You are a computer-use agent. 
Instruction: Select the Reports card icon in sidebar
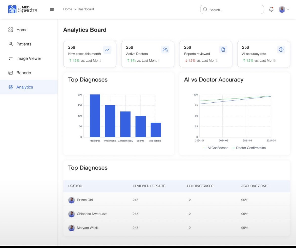point(11,73)
